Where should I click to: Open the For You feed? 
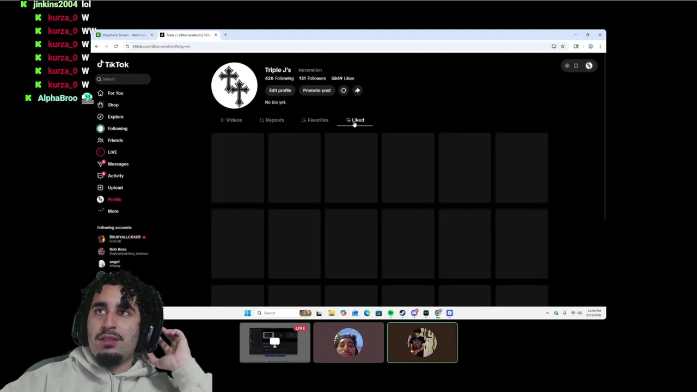pos(111,93)
